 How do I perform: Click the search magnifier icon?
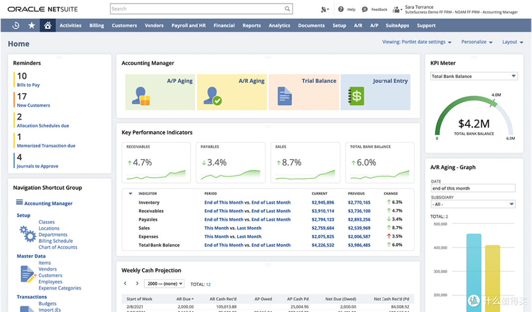tap(287, 9)
